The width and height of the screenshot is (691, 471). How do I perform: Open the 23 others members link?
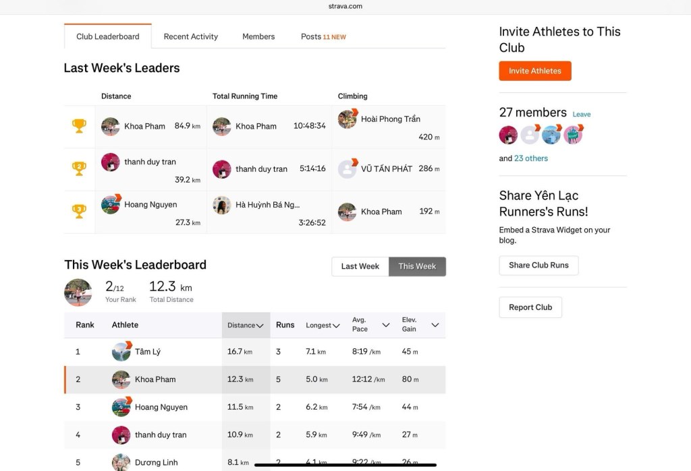531,158
